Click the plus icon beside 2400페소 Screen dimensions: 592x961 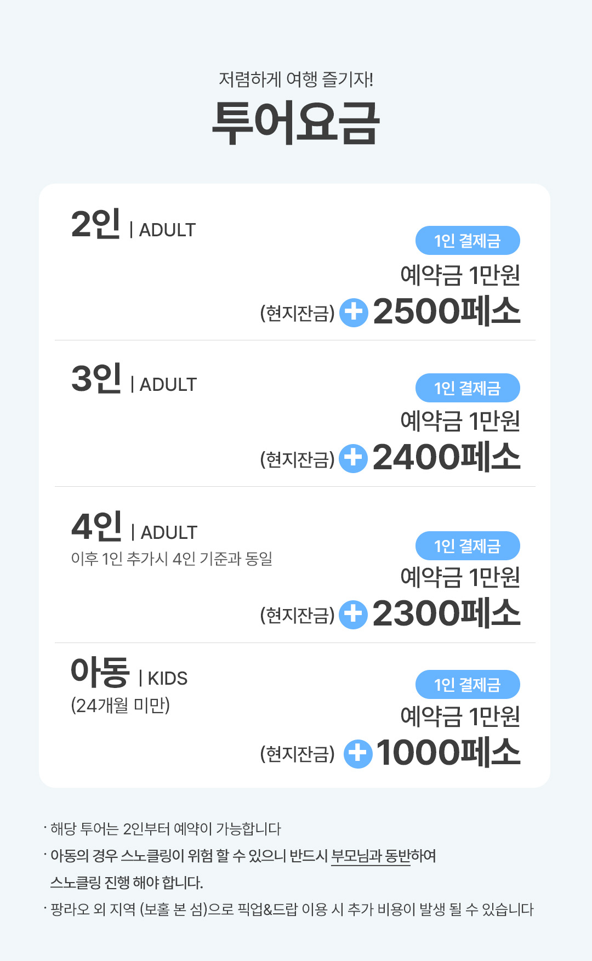[353, 458]
